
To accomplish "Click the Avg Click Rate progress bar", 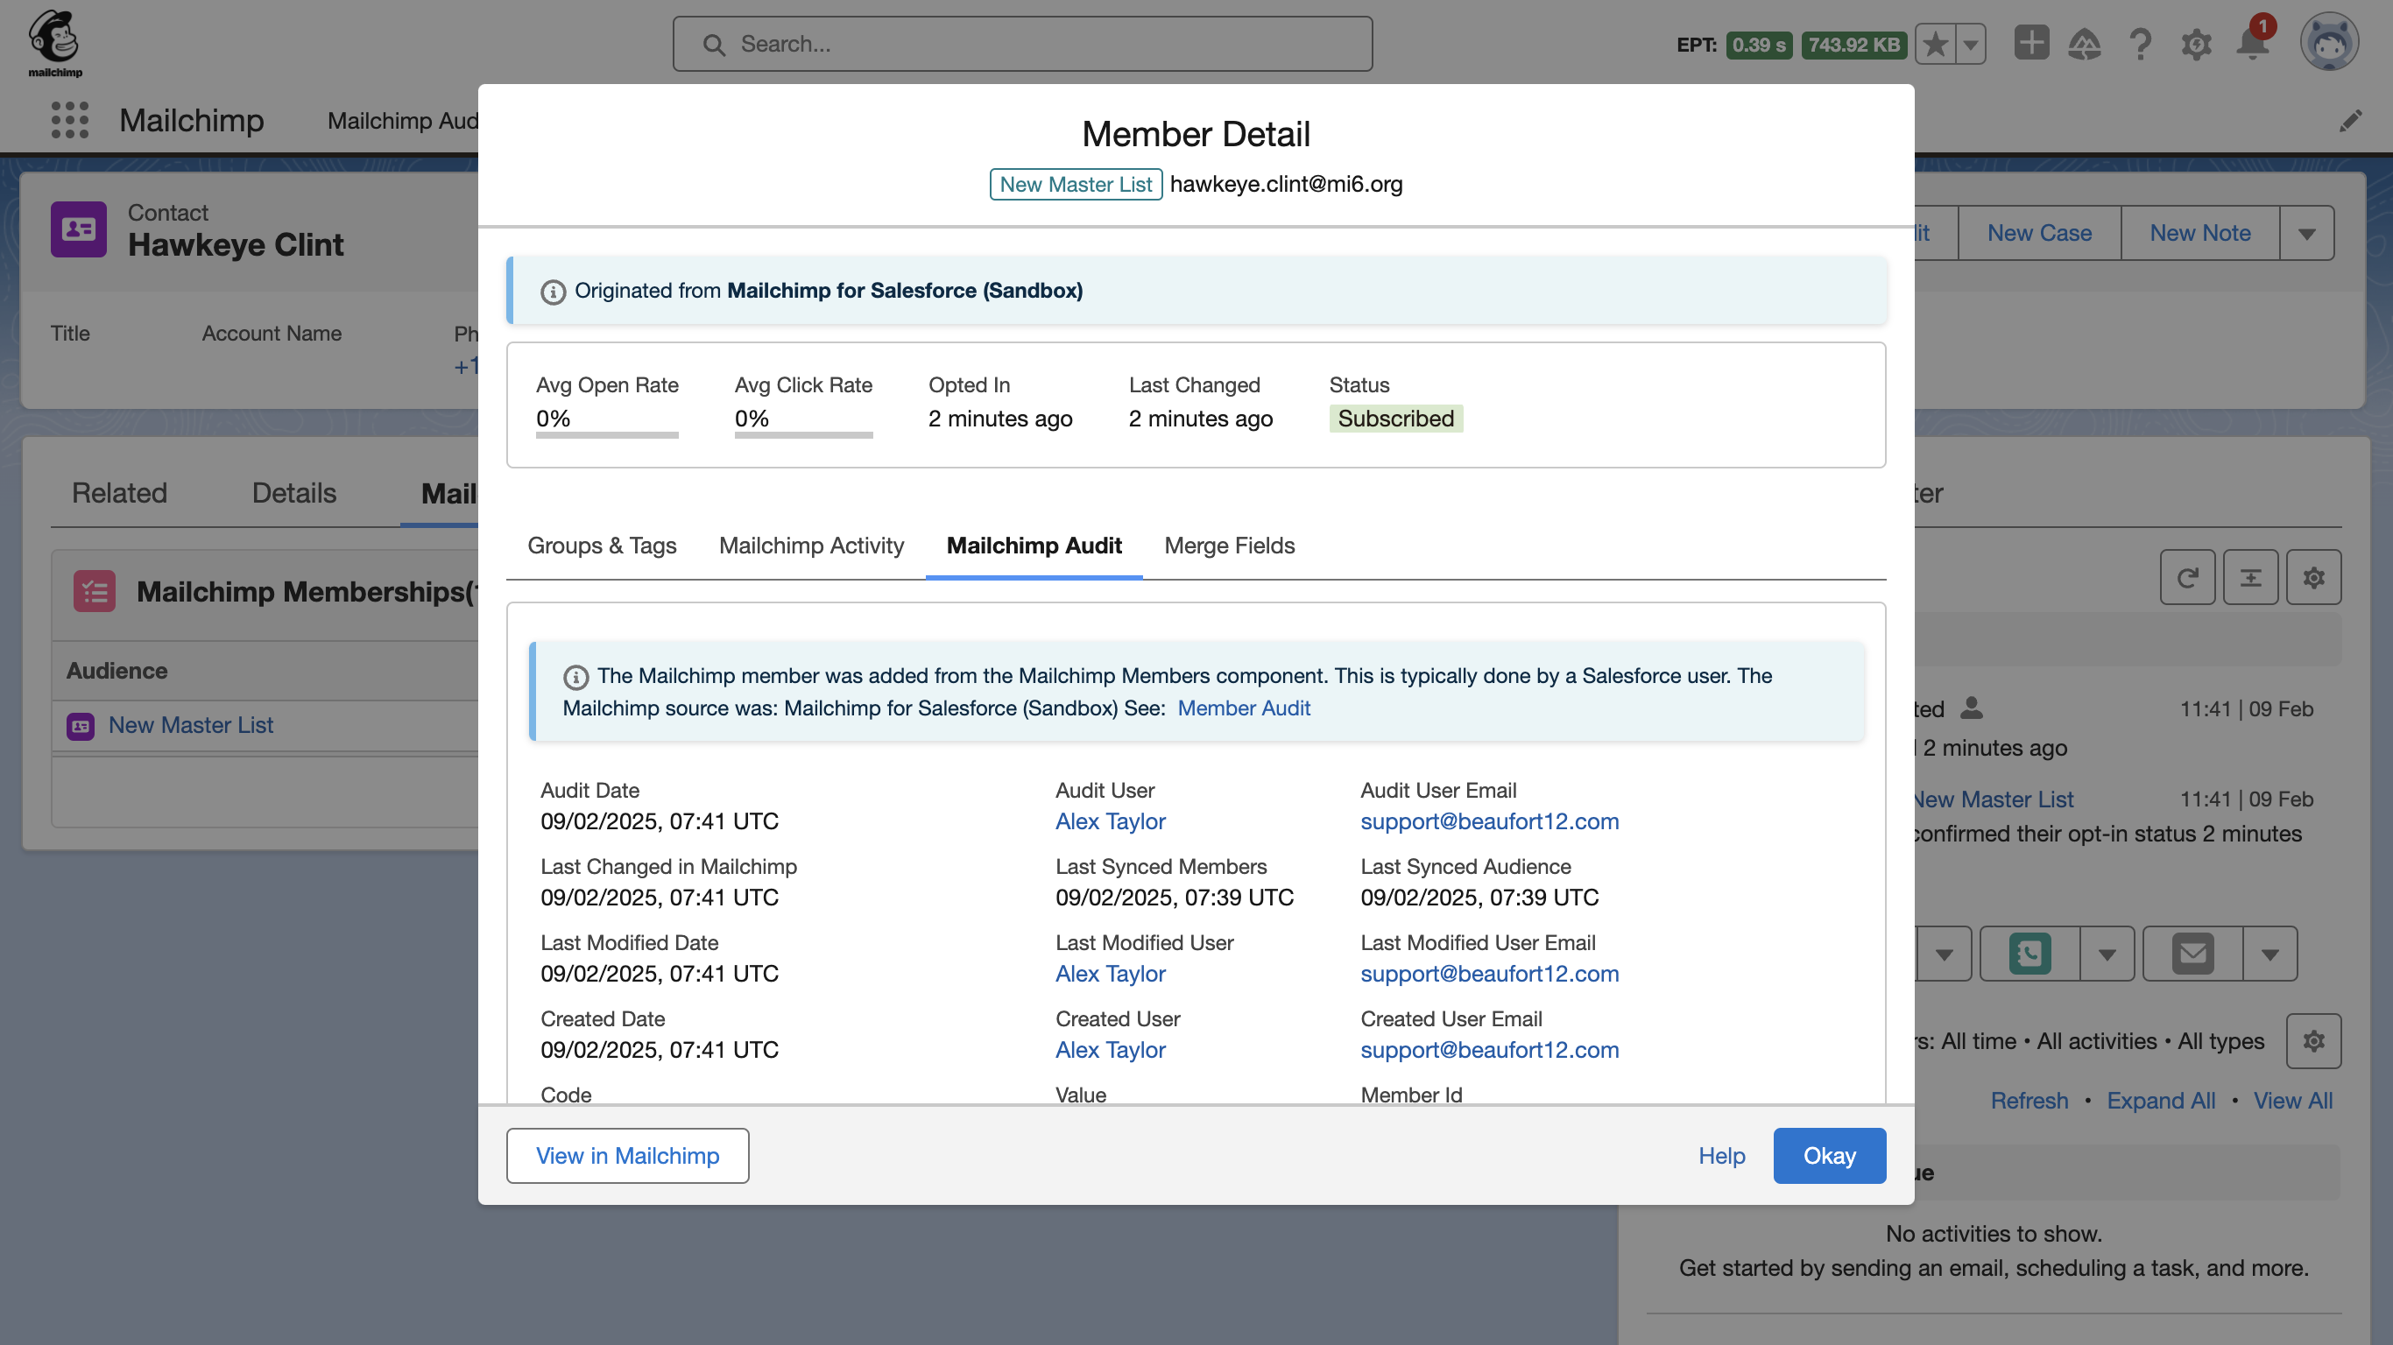I will coord(803,434).
